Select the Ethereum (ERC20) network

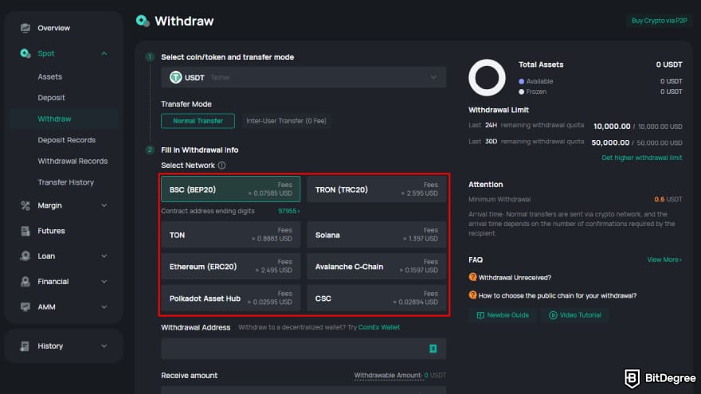coord(231,266)
